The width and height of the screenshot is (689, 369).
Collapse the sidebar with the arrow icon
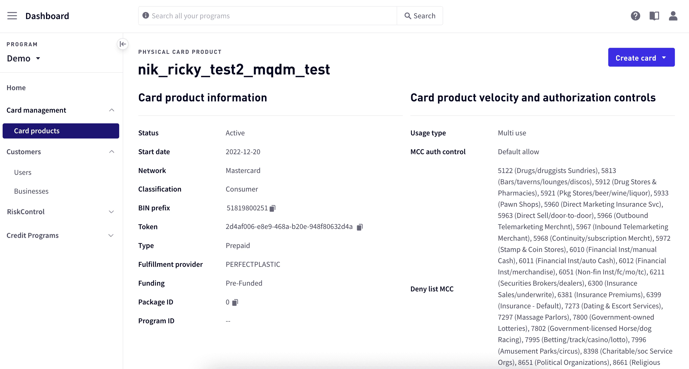123,44
